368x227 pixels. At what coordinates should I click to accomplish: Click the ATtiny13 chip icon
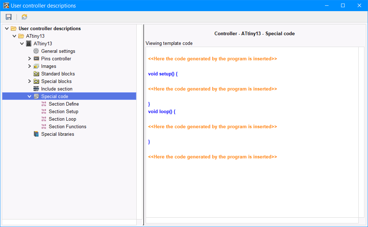tap(29, 43)
